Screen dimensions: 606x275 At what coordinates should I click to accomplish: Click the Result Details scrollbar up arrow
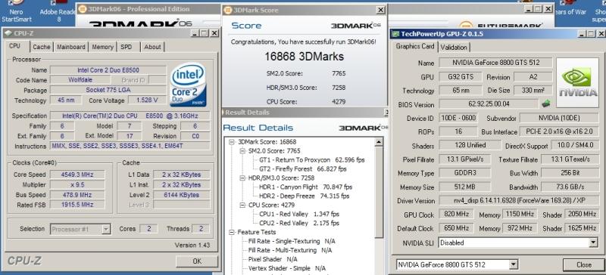pos(379,142)
